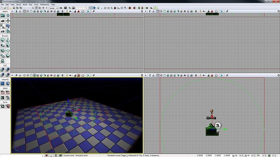Click the Save level toolbar icon
This screenshot has height=157, width=280.
(x=14, y=8)
